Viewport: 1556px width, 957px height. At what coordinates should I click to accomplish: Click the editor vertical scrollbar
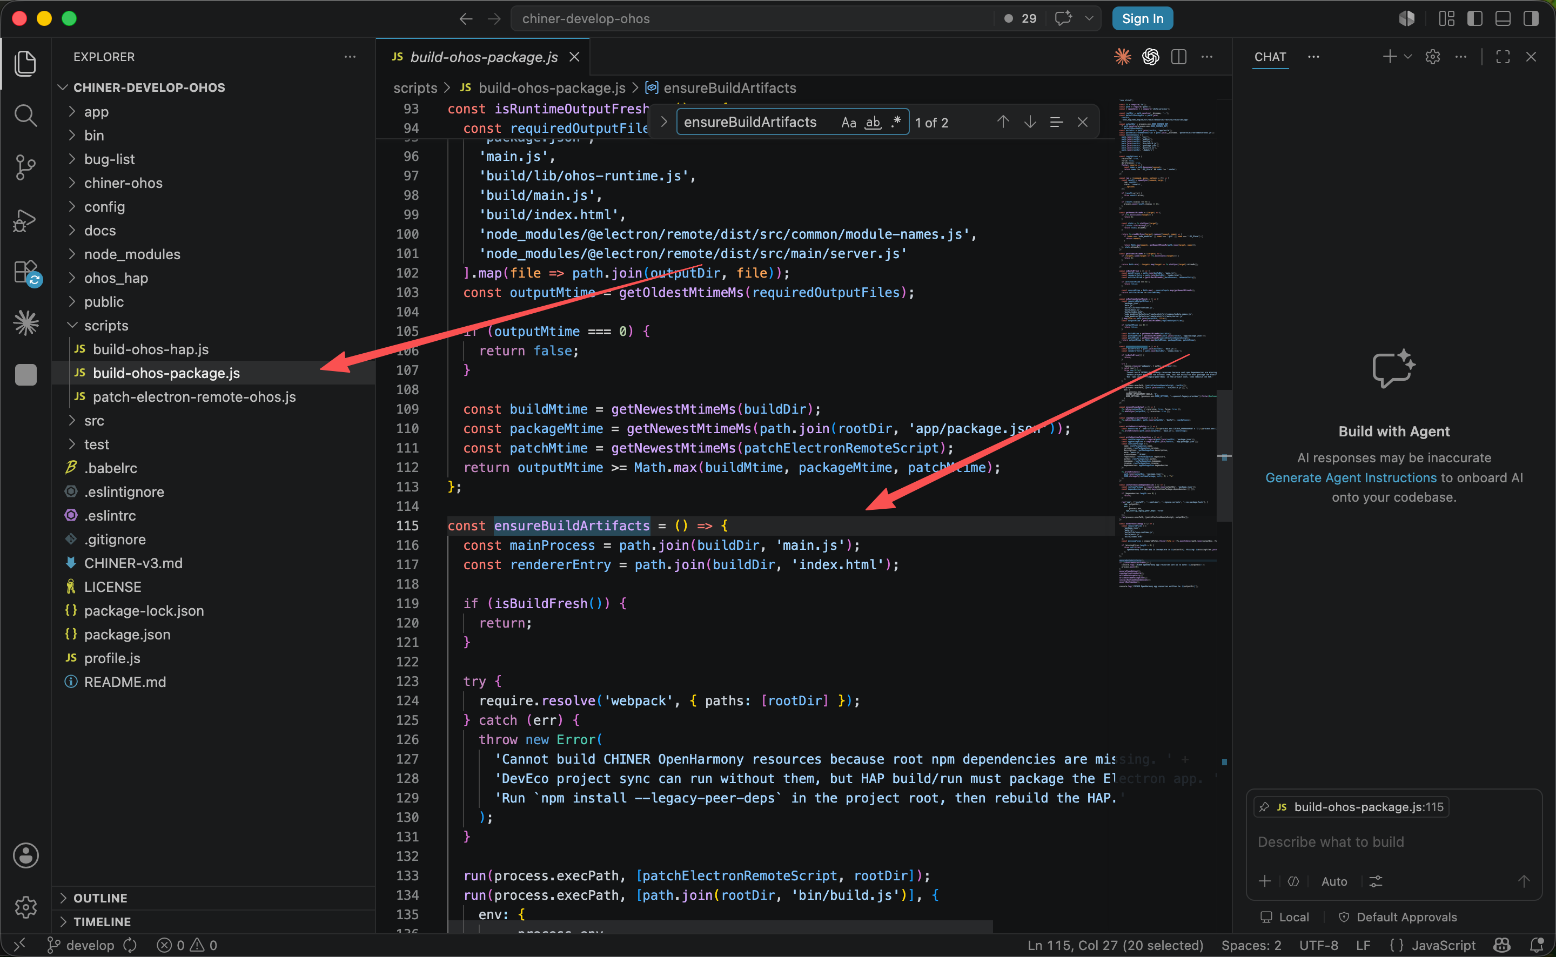(x=1224, y=456)
